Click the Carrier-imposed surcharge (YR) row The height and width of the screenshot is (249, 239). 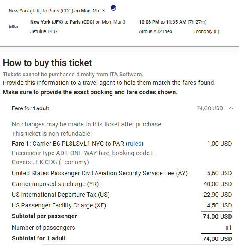[122, 184]
